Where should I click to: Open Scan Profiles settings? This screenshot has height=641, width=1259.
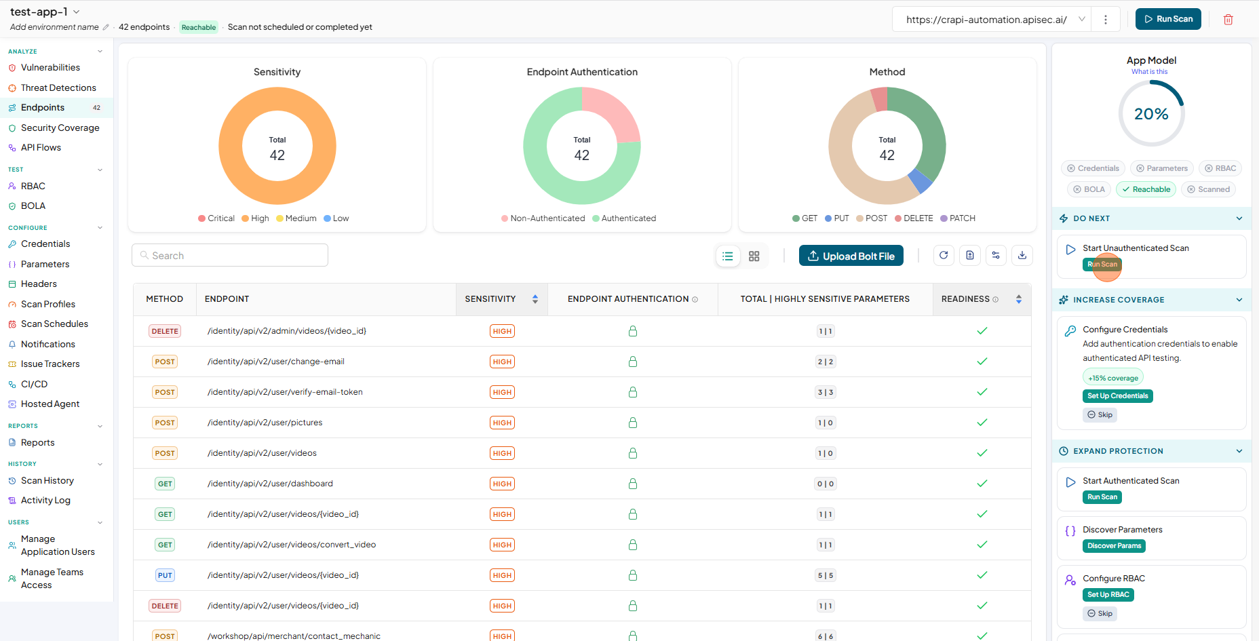48,304
